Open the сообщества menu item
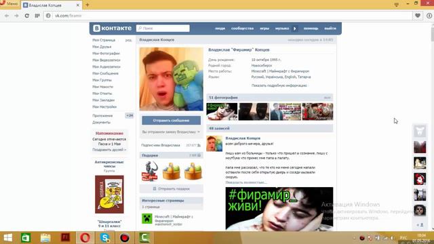Screen dimensions: 434x244 243,28
